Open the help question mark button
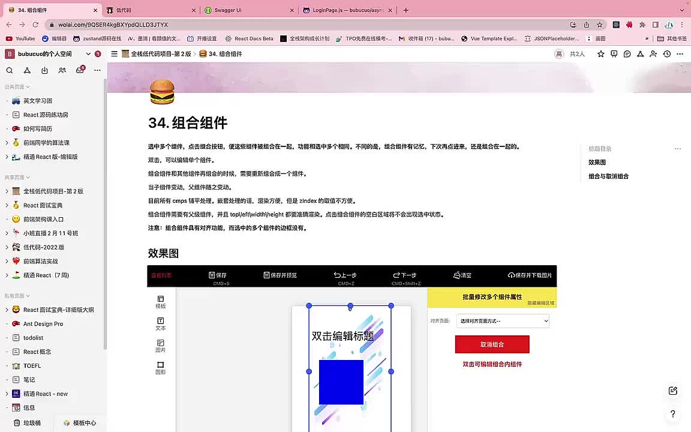691x432 pixels. (x=672, y=414)
